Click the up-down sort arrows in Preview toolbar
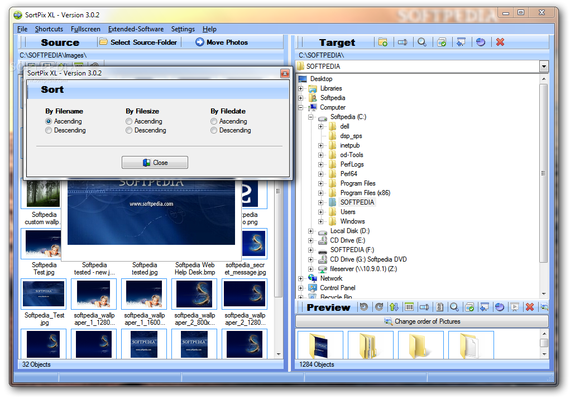 click(394, 307)
